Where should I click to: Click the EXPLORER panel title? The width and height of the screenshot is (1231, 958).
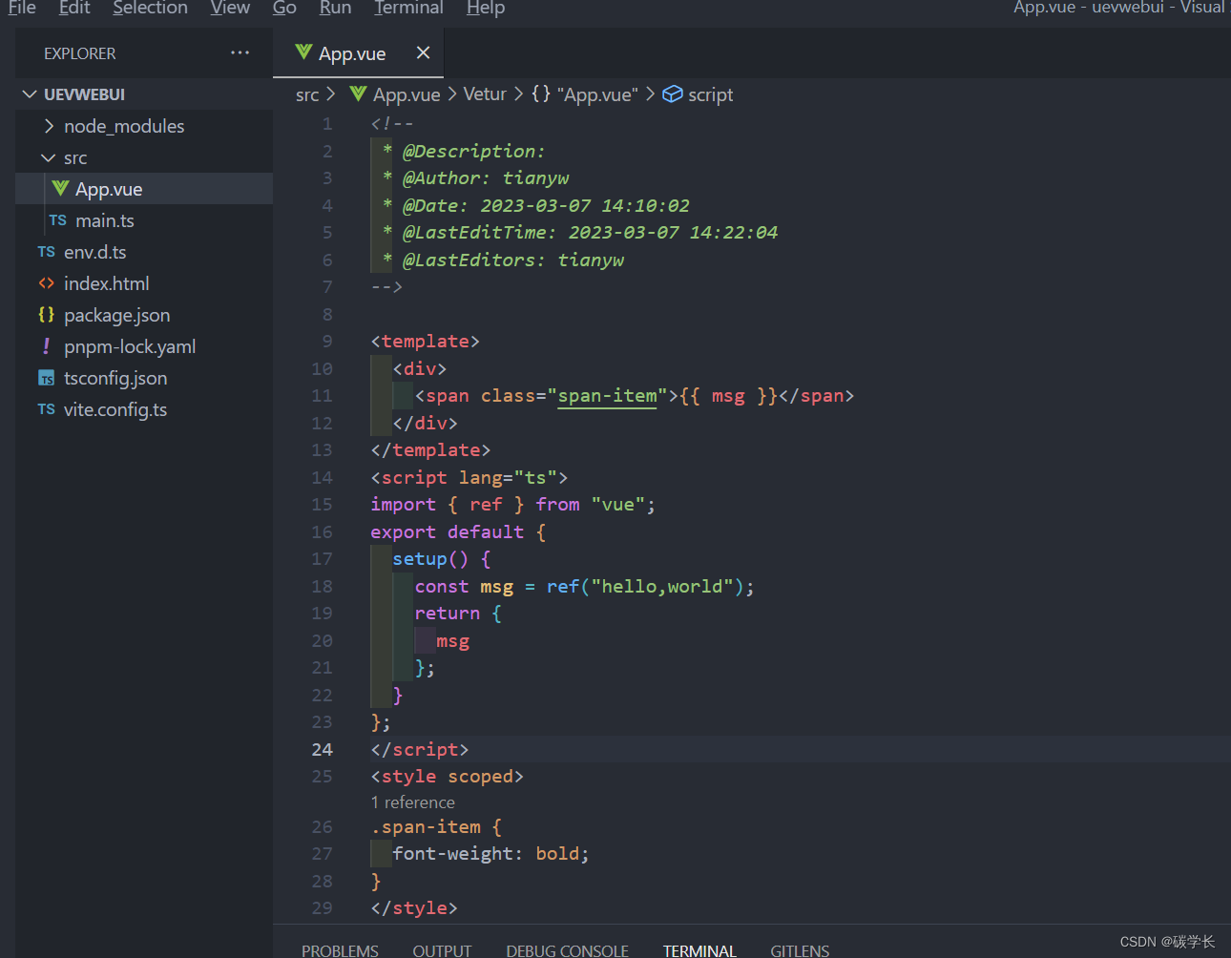(80, 53)
